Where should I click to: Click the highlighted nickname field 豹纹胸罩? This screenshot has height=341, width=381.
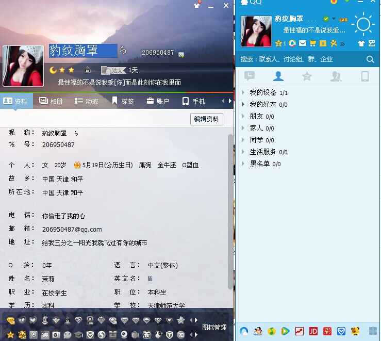coord(83,51)
